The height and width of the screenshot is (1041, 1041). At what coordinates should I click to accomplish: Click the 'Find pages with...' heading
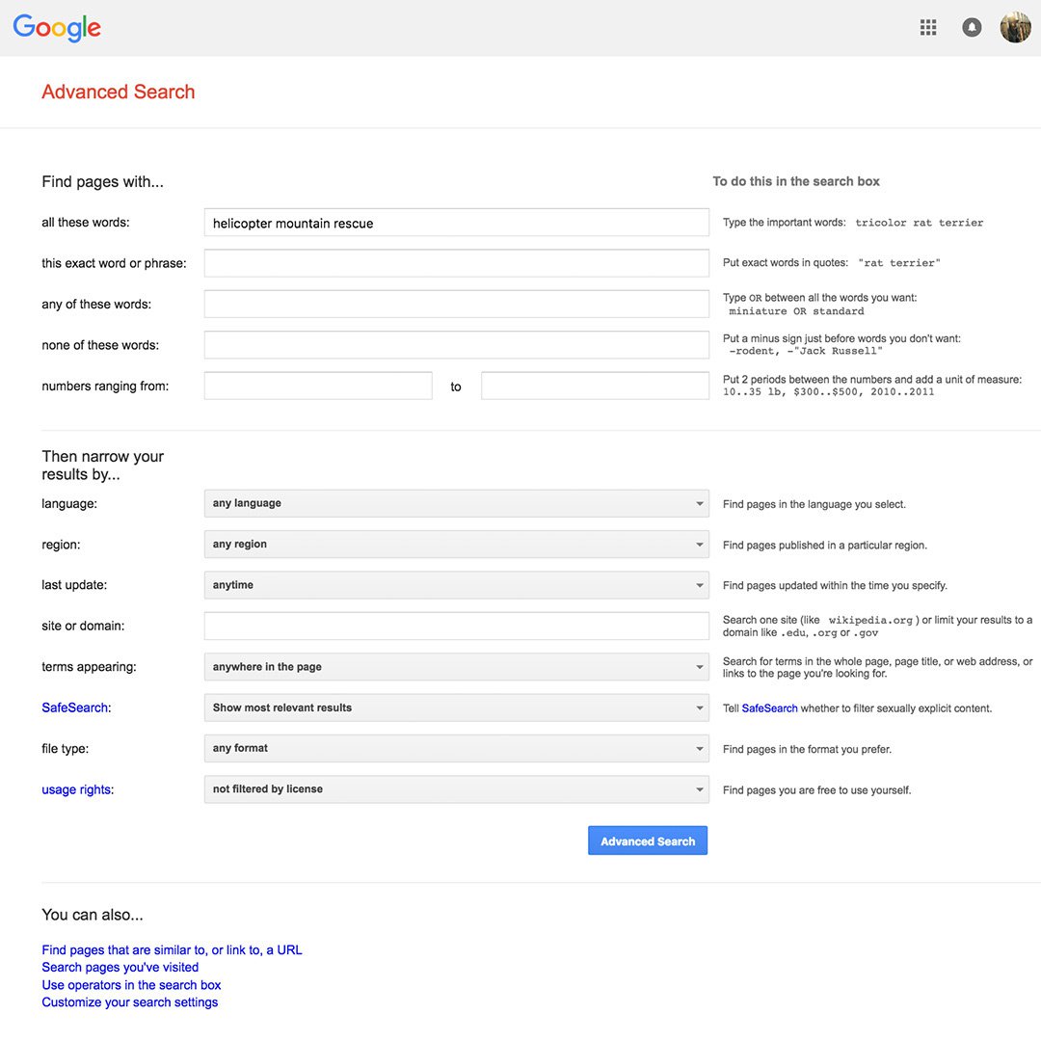102,182
